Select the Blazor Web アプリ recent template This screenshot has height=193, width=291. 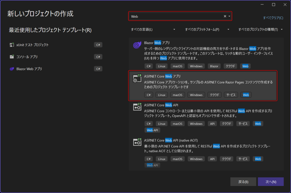(x=56, y=69)
